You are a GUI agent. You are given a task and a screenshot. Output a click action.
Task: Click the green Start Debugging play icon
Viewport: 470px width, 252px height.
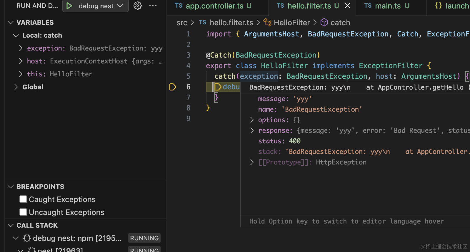[x=69, y=6]
